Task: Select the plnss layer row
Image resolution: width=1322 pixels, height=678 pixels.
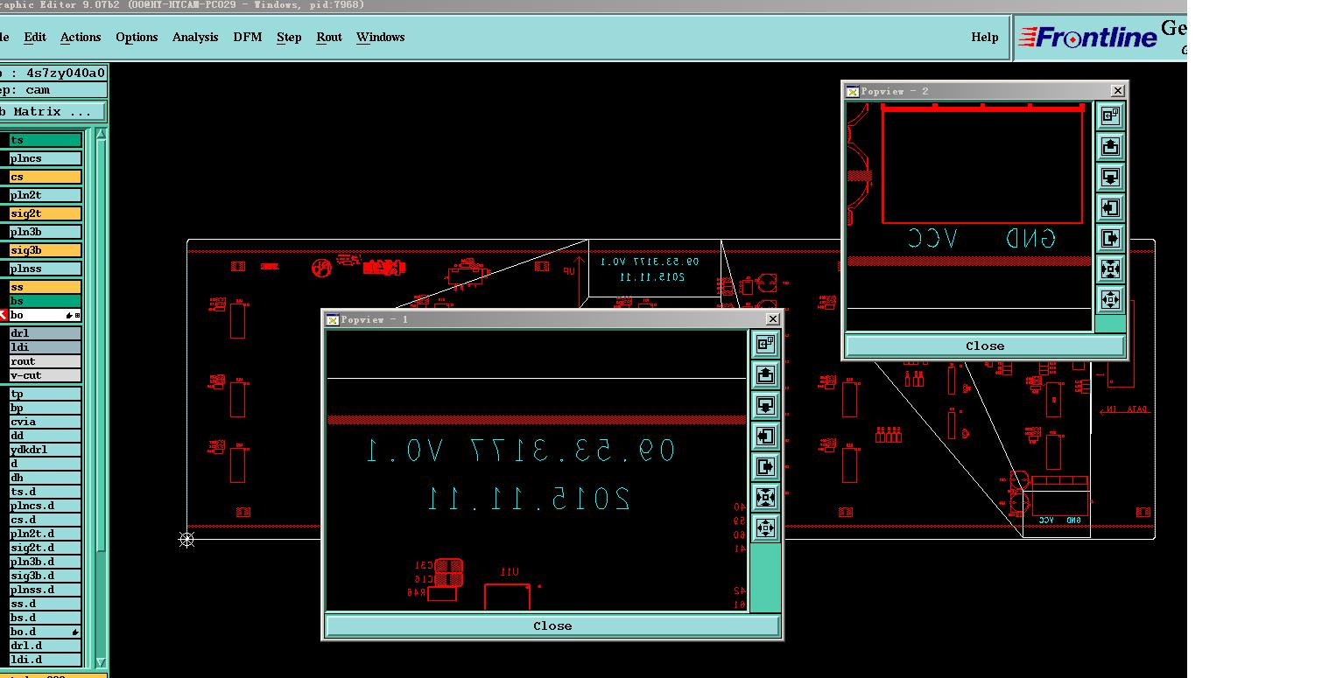Action: [45, 269]
